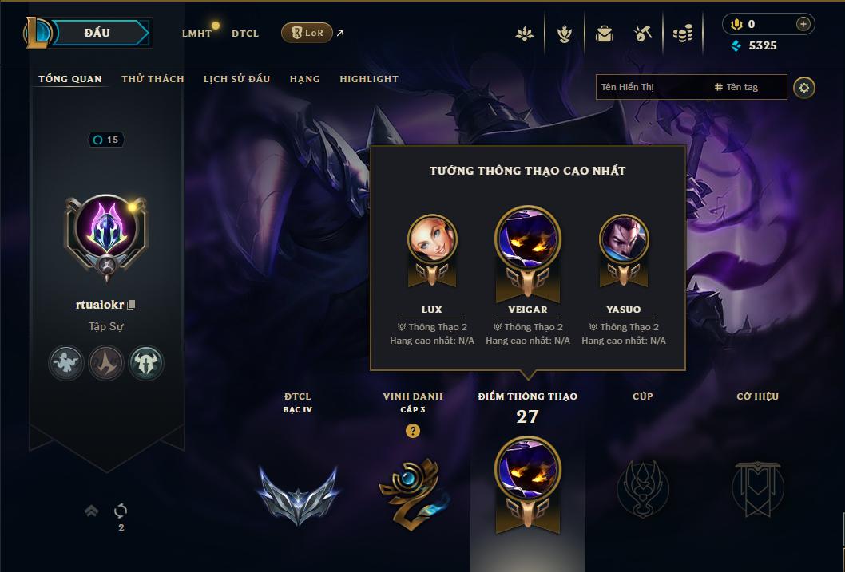Add RP with the plus button
Screen dimensions: 845x572
pos(803,24)
